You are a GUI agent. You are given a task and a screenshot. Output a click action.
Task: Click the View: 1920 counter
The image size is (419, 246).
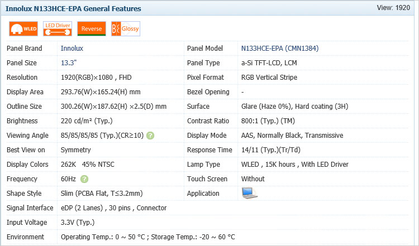[394, 8]
